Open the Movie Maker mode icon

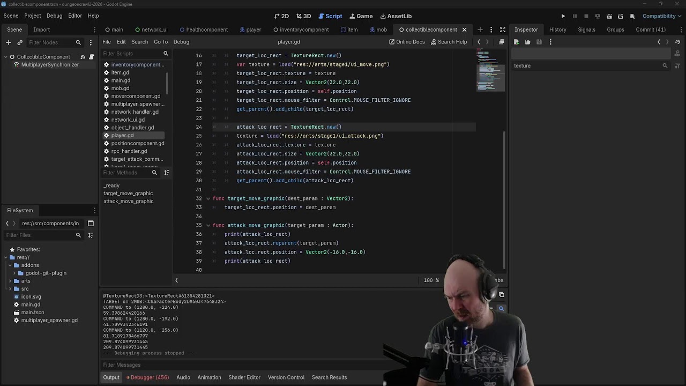[632, 16]
